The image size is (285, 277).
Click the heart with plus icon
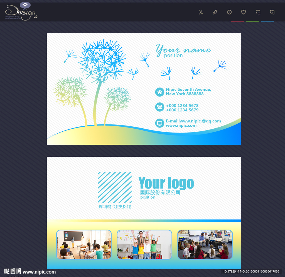258,12
